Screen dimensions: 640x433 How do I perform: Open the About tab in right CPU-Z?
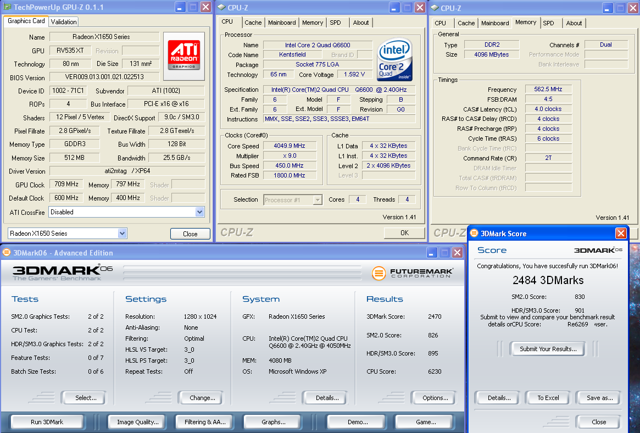click(574, 23)
